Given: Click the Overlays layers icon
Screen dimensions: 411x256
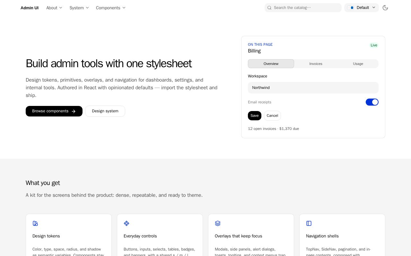Looking at the screenshot, I should click(218, 223).
